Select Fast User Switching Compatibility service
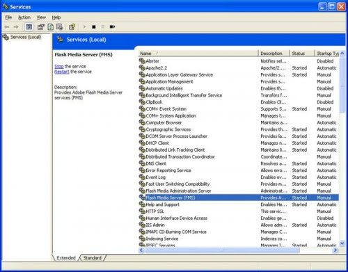The height and width of the screenshot is (272, 348). pyautogui.click(x=177, y=184)
